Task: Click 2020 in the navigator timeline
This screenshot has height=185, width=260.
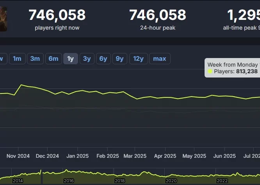Action: tap(171, 181)
